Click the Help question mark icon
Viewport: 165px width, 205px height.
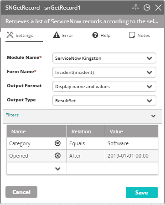95,35
